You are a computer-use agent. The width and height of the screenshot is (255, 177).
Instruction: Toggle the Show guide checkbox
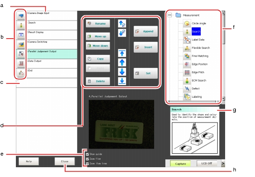(87, 154)
